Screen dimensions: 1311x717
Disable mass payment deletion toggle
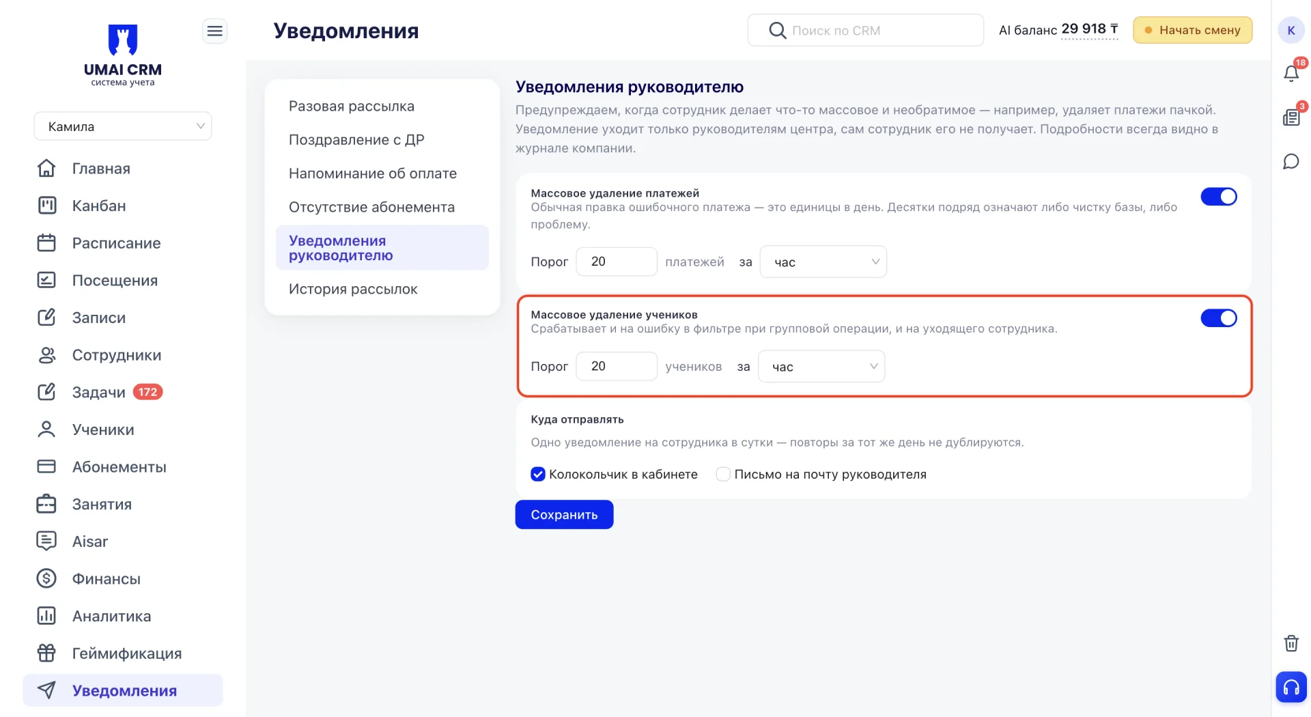point(1219,197)
